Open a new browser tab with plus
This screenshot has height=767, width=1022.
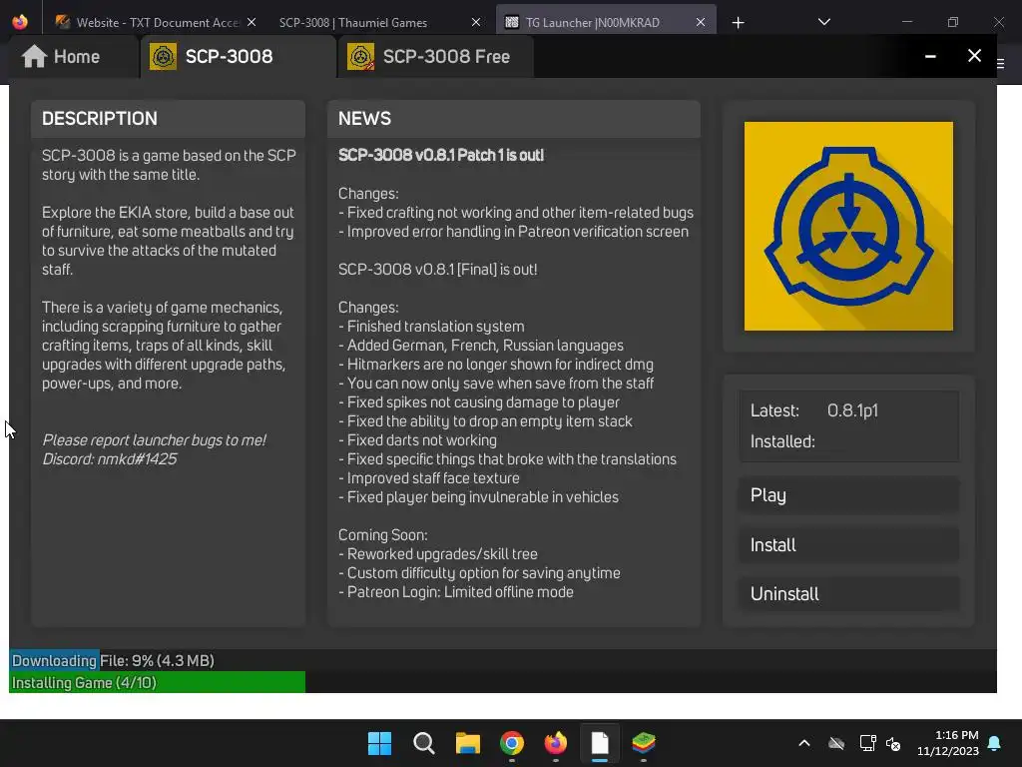(738, 23)
